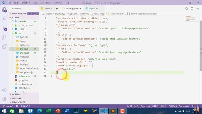The height and width of the screenshot is (114, 202).
Task: Open Word from taskbar
Action: point(67,111)
